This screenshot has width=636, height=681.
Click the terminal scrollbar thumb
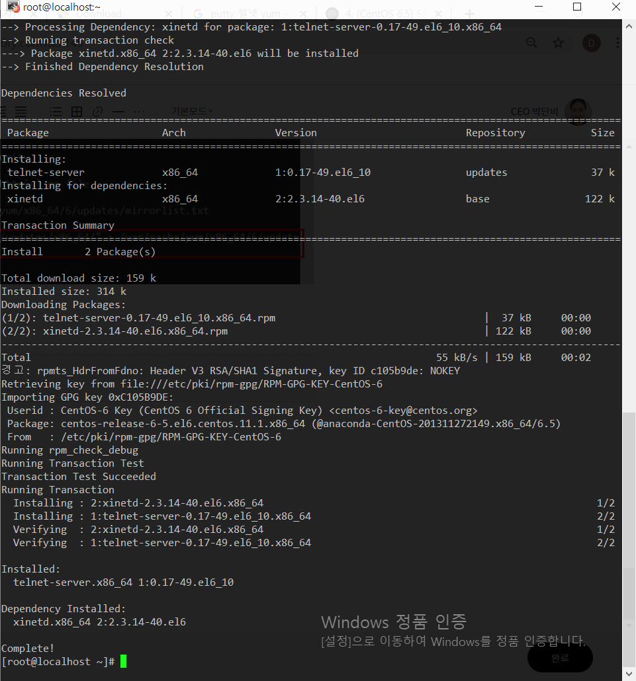click(x=629, y=539)
